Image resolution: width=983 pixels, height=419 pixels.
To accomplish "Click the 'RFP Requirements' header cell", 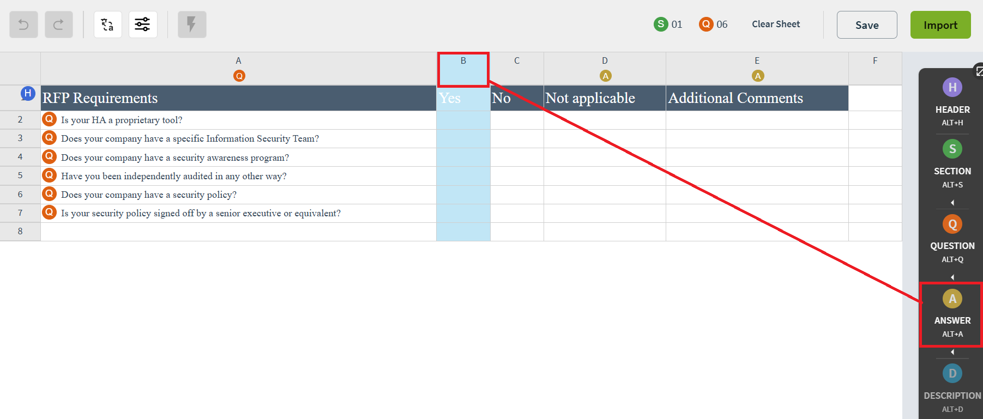I will point(238,98).
